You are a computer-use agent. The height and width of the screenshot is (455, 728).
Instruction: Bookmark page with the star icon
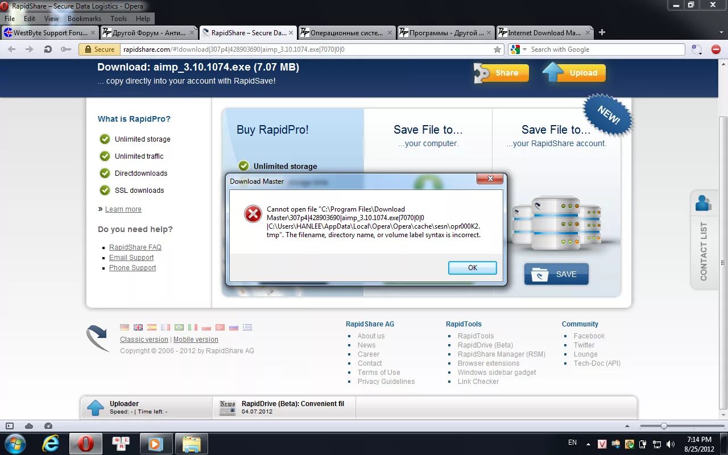(x=498, y=49)
